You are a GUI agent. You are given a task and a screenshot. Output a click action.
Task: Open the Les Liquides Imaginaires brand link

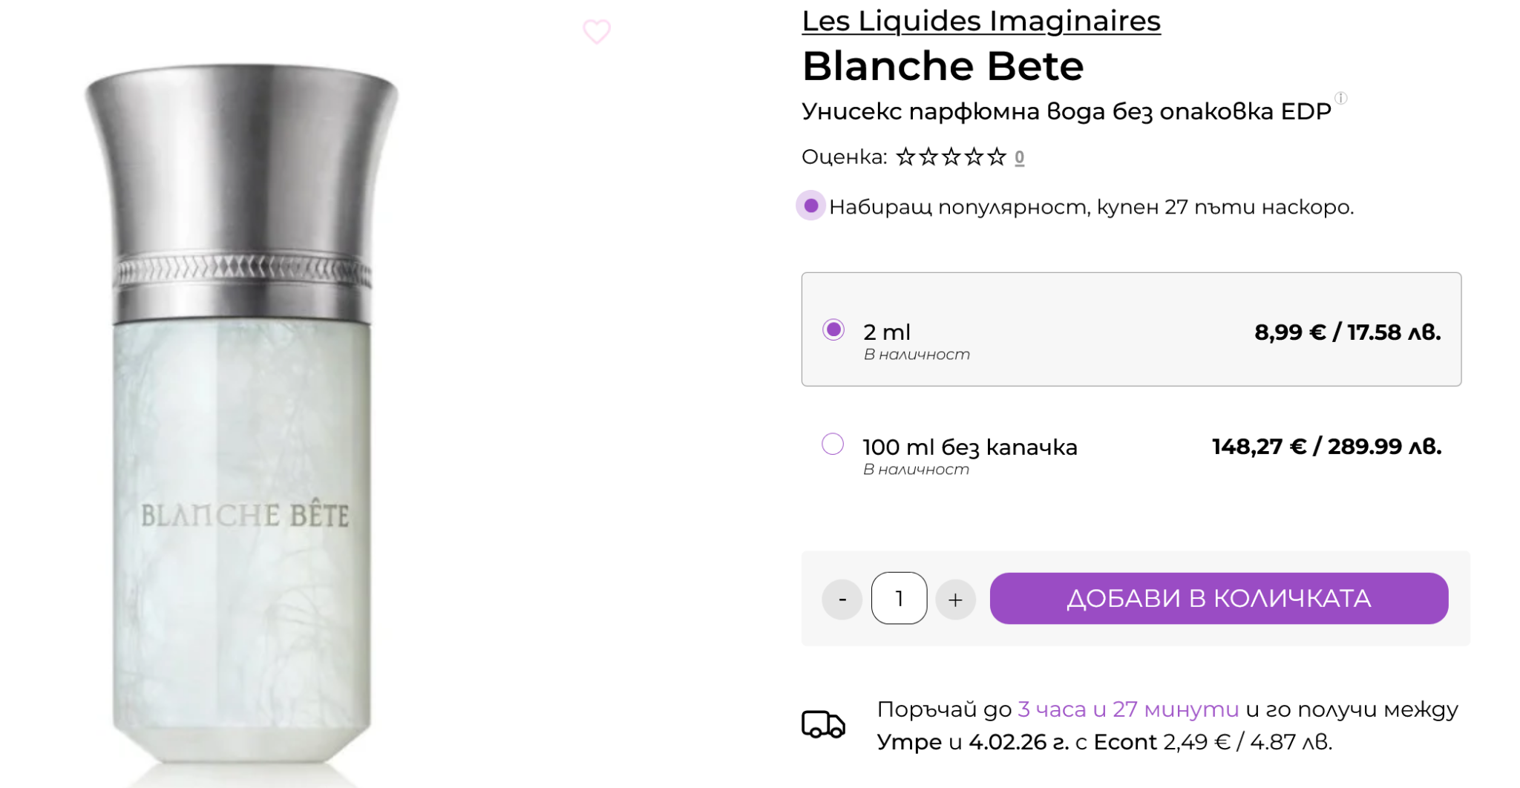[980, 21]
